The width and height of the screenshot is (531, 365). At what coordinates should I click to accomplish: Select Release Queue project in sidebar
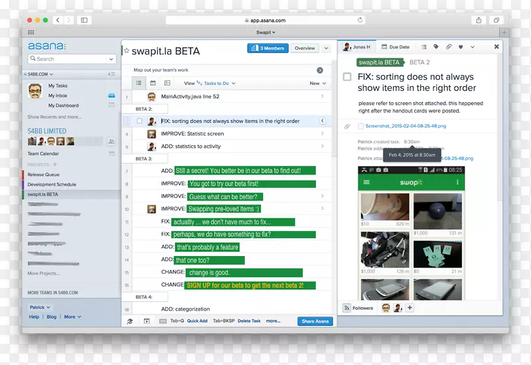(x=43, y=175)
